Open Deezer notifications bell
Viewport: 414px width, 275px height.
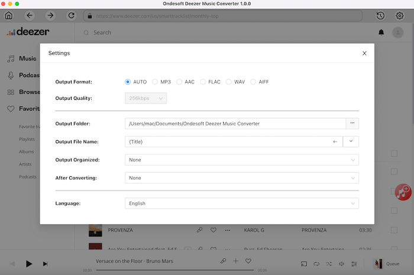click(381, 33)
